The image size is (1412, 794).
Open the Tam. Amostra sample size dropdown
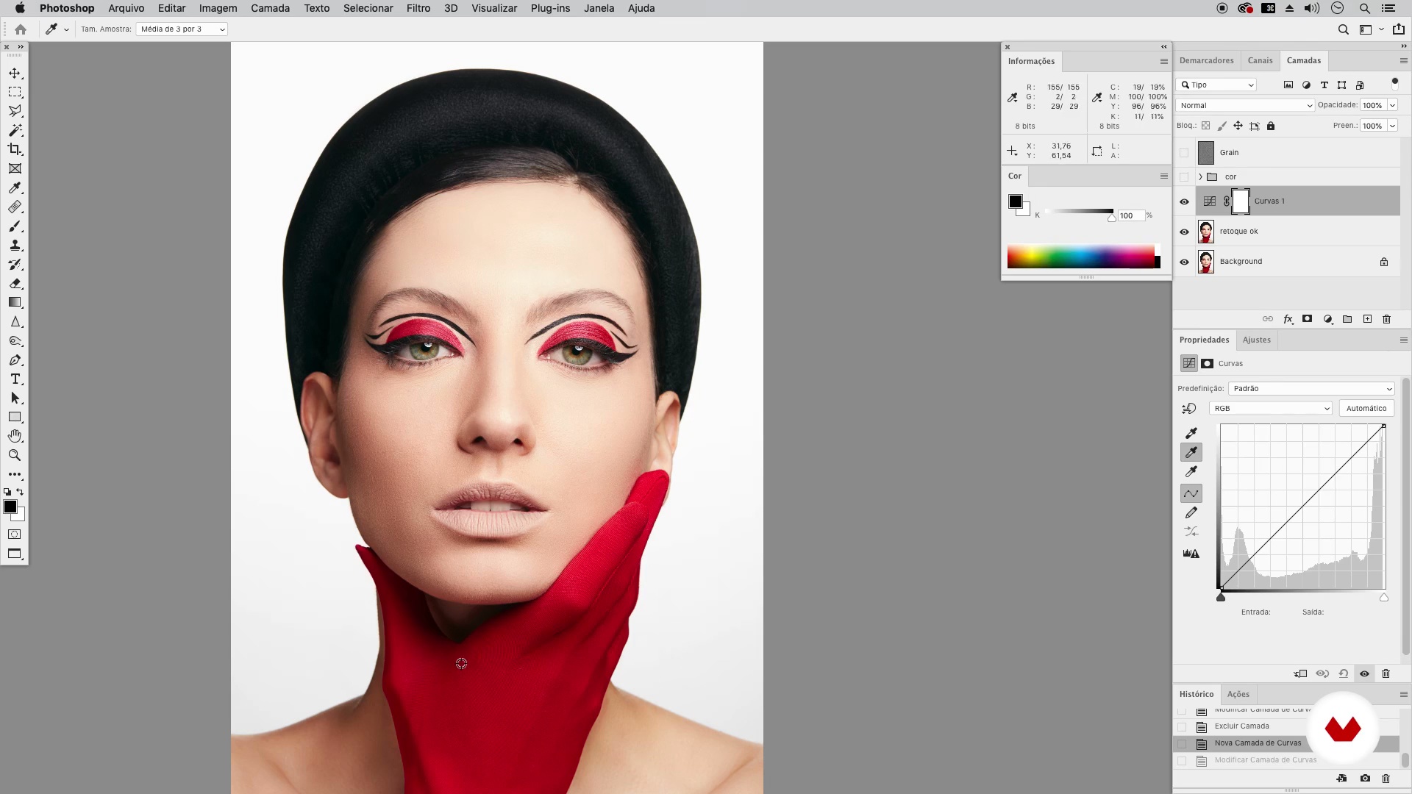182,29
